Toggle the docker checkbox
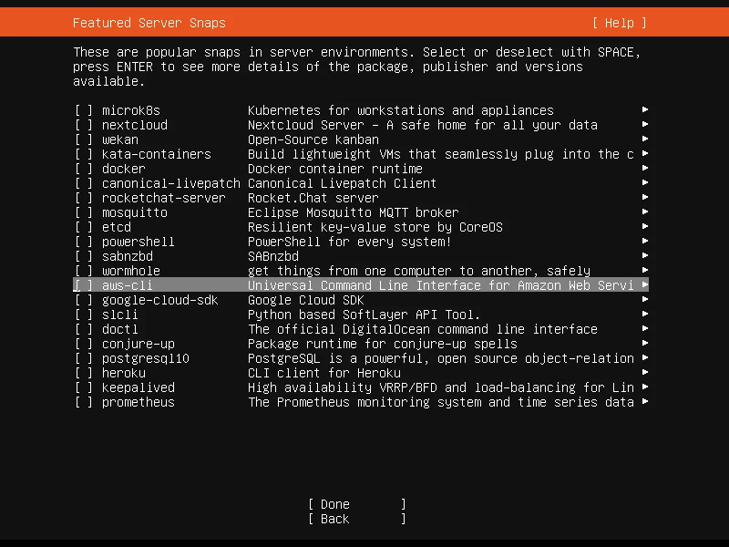 [84, 169]
